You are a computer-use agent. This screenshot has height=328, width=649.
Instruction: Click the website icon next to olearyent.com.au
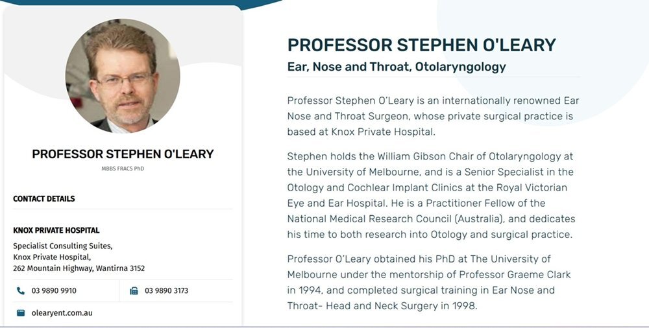21,313
